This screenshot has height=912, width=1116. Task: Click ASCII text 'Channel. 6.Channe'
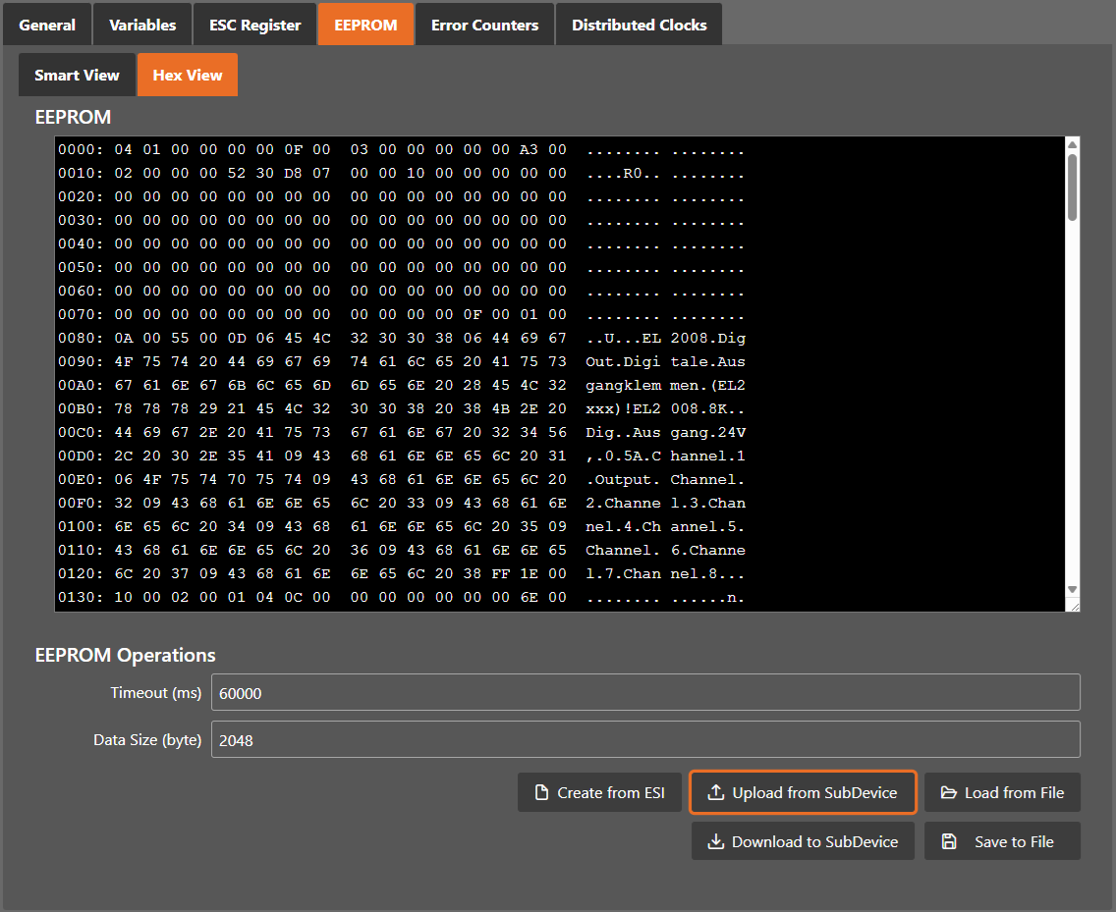(x=665, y=550)
